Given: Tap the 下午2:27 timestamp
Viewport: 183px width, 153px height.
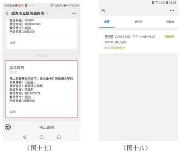Looking at the screenshot, I should (41, 56).
